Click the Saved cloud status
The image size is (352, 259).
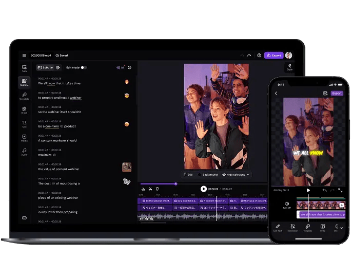point(62,55)
